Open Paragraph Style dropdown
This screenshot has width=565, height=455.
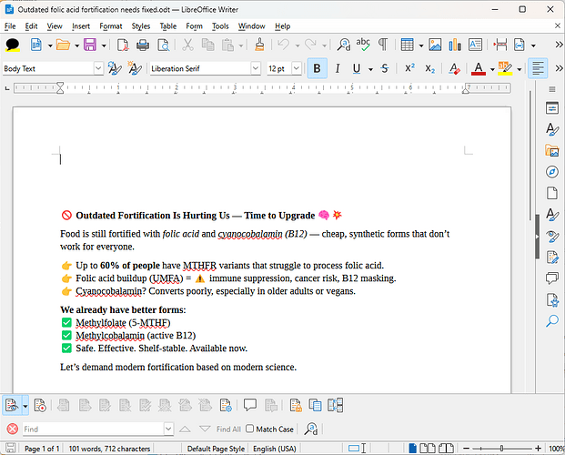[98, 68]
